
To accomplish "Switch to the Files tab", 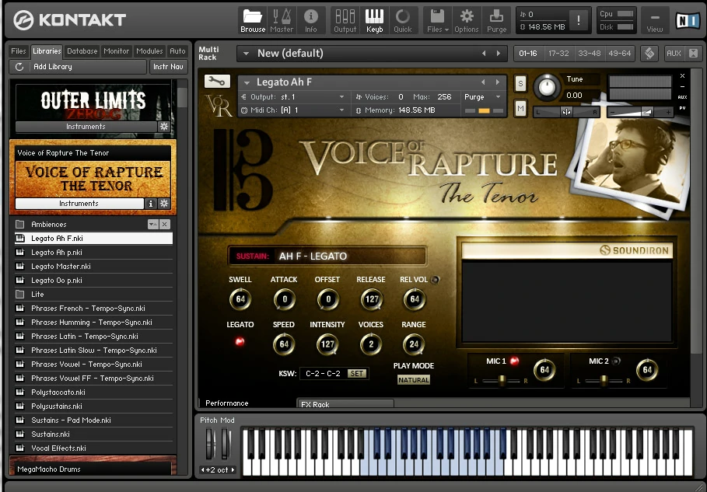I will click(19, 51).
